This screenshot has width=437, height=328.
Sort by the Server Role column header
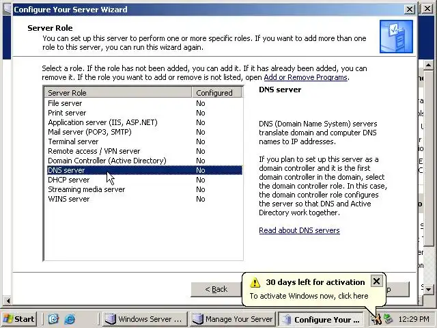click(x=118, y=93)
